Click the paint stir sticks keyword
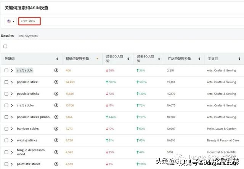 [29, 164]
